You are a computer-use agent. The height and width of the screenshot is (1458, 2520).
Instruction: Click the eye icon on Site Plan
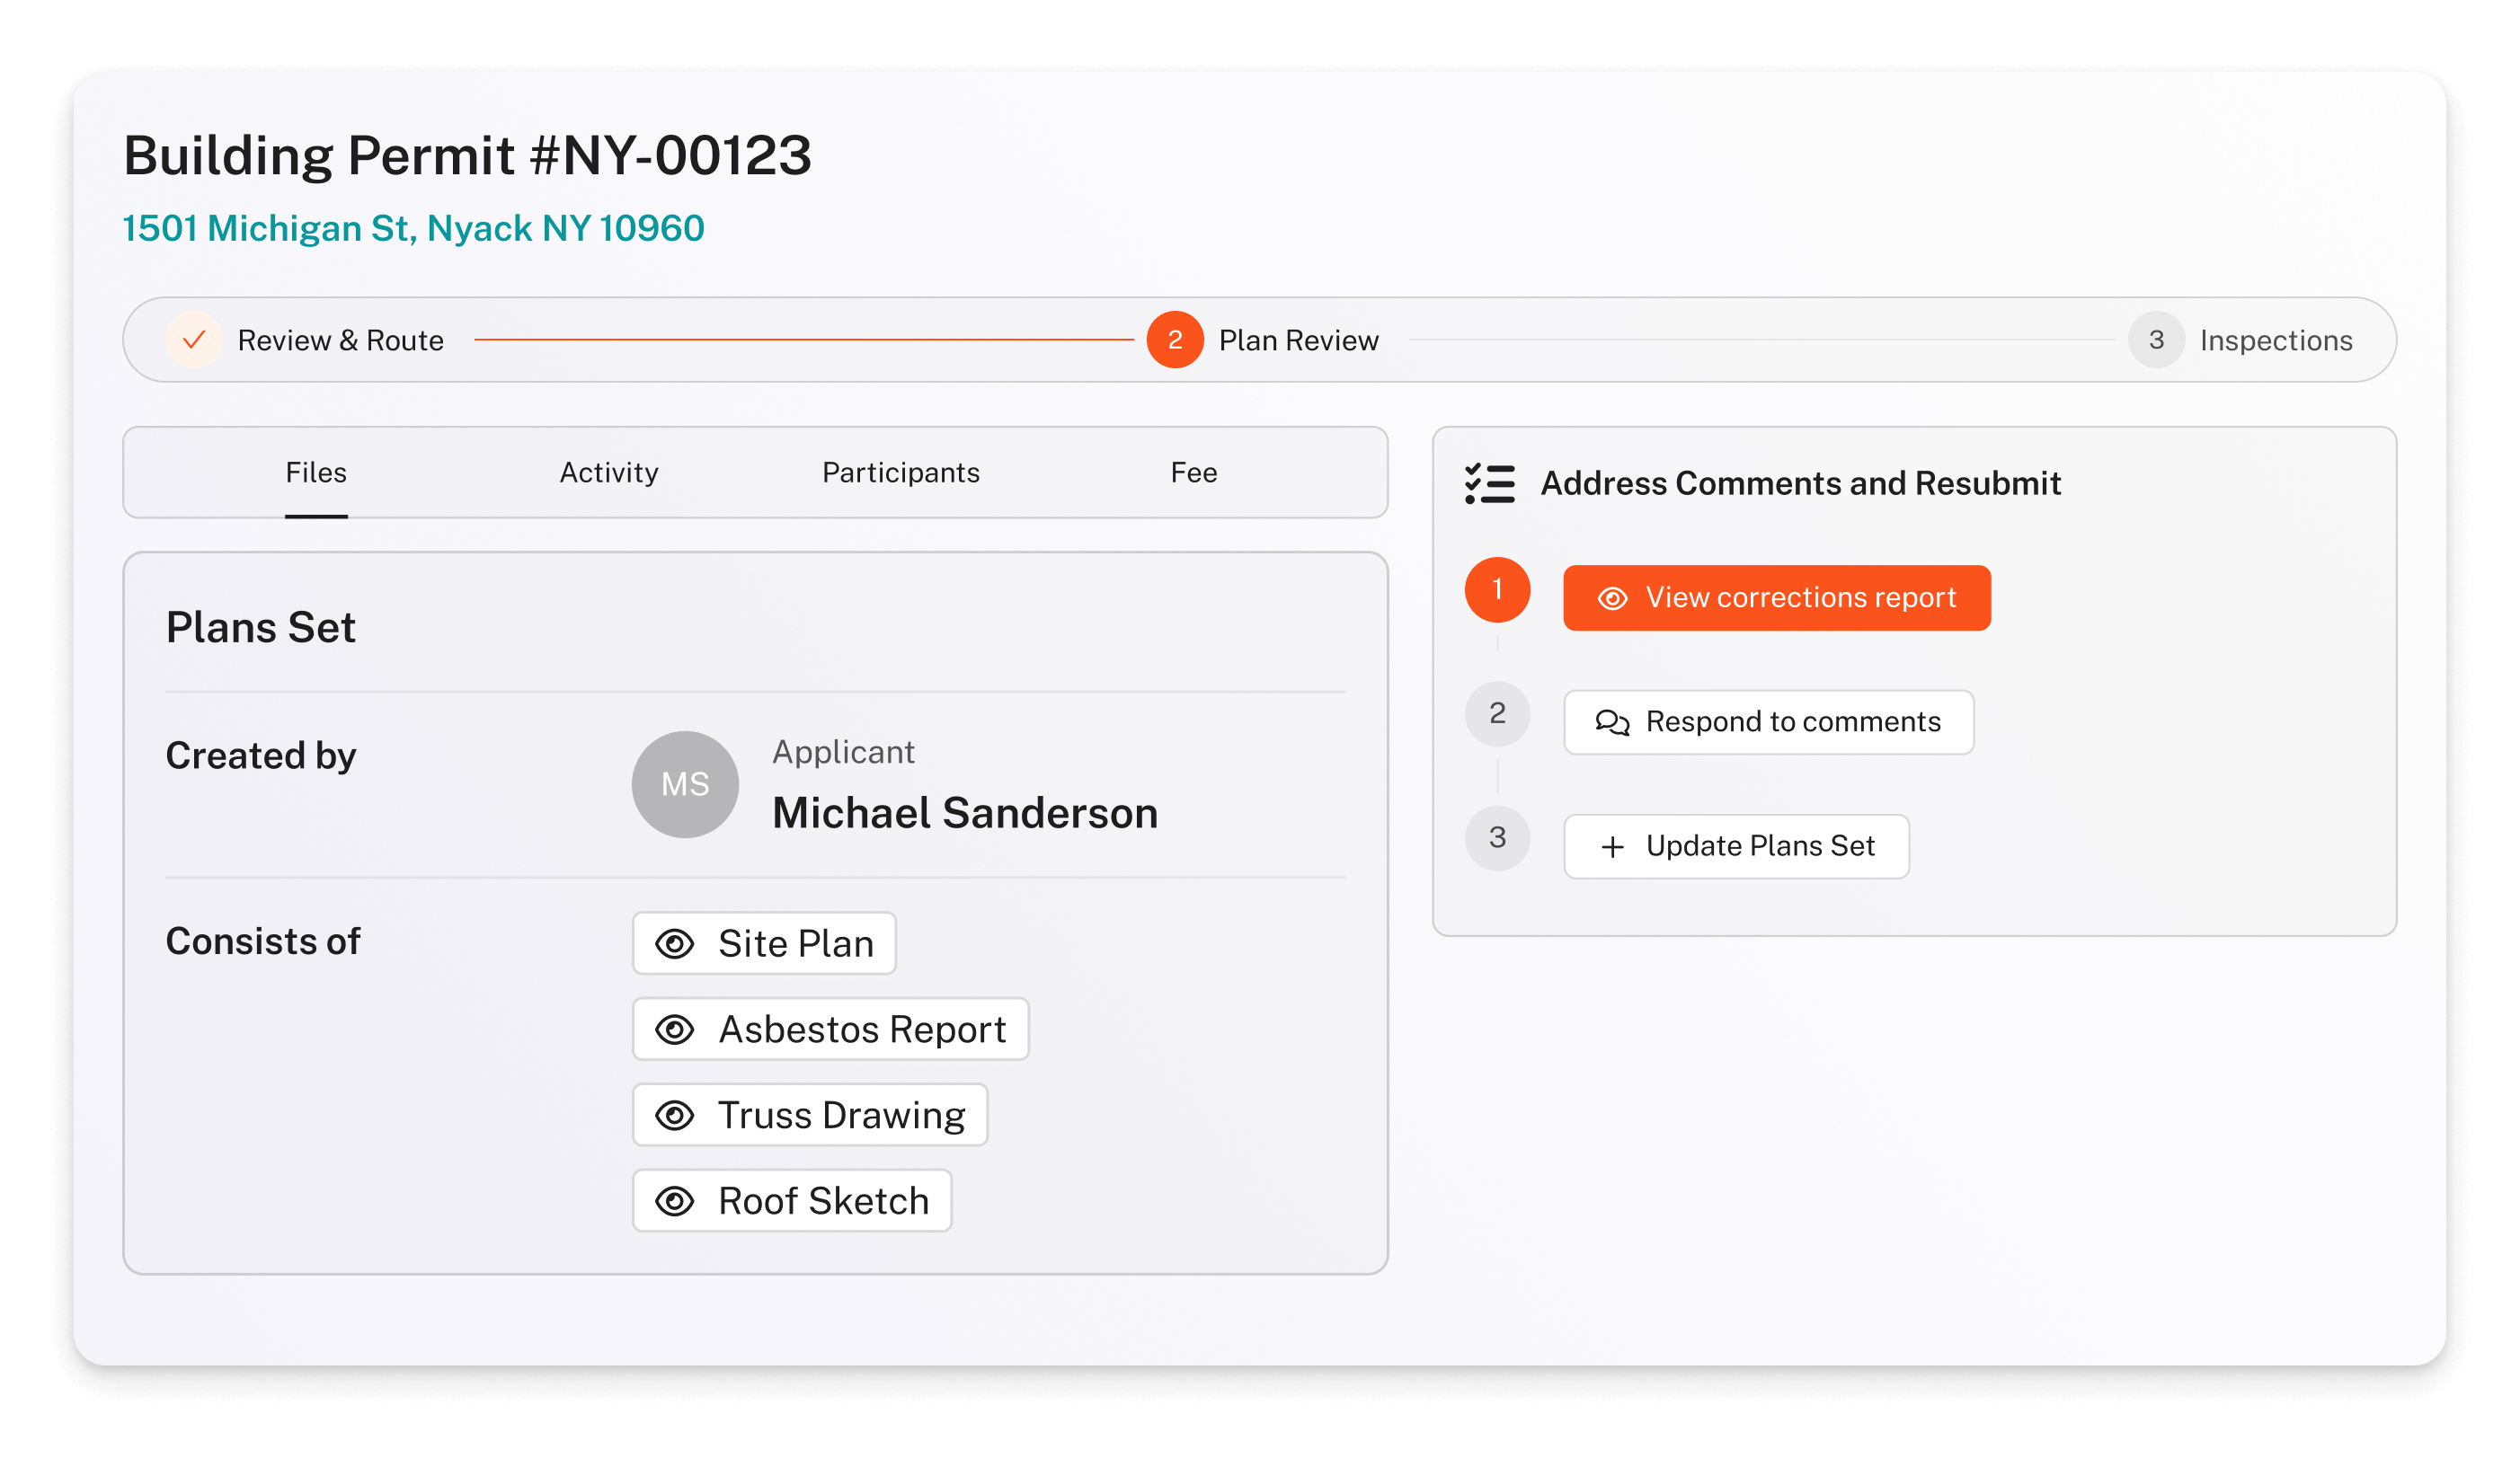coord(675,943)
